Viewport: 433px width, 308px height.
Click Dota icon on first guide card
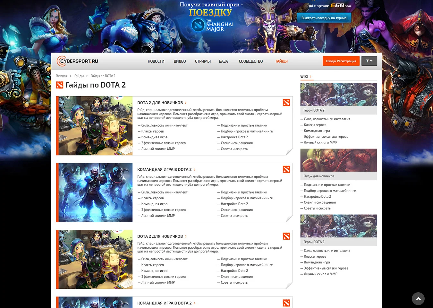(286, 102)
